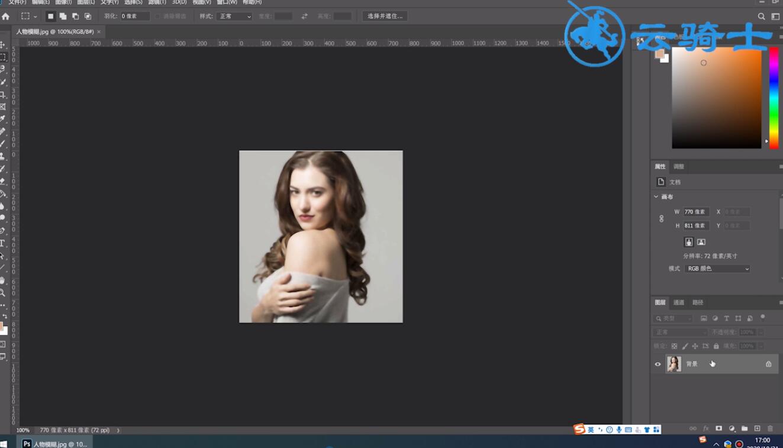Choose Add to selection mode button
Screen dimensions: 783x448
pos(63,17)
